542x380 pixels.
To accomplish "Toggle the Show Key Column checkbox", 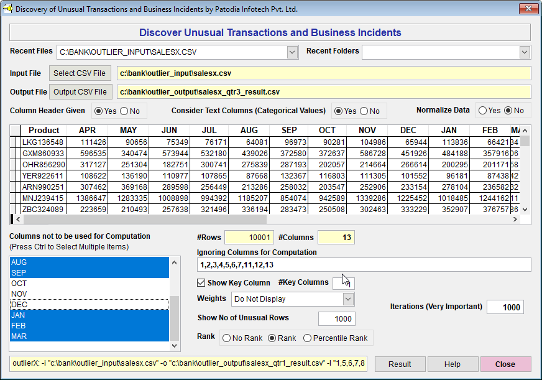I will click(x=201, y=283).
